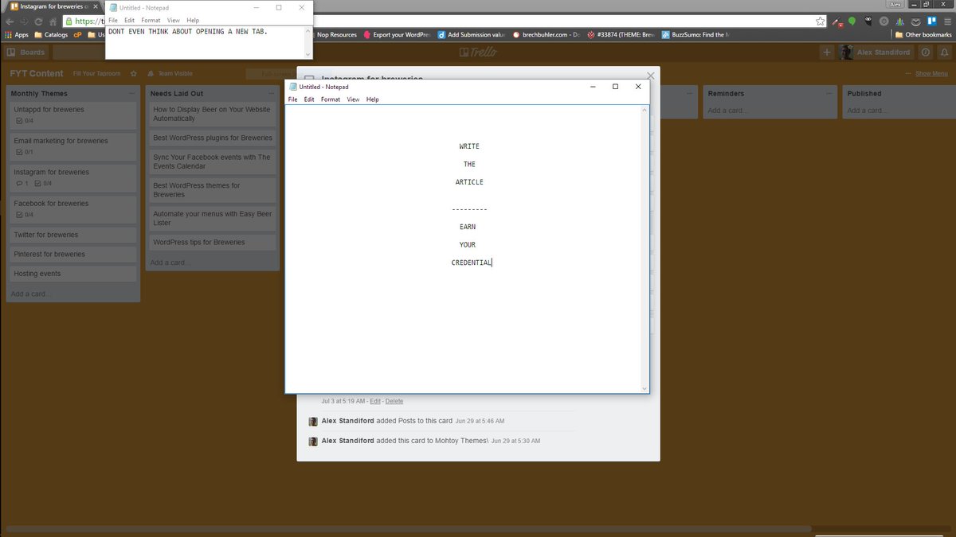
Task: Click the bookmark star in address bar
Action: point(820,21)
